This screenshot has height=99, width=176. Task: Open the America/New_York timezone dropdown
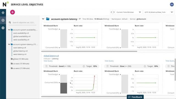[x=159, y=12]
